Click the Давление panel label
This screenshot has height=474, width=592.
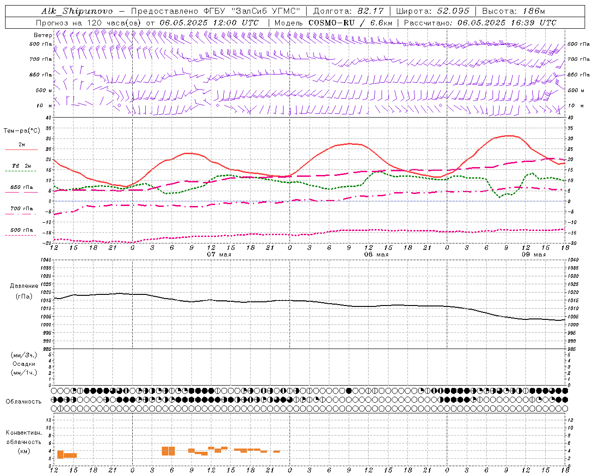pyautogui.click(x=24, y=286)
